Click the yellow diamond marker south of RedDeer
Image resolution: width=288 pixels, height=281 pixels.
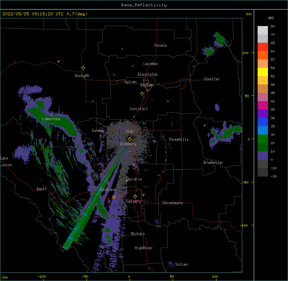[x=142, y=94]
